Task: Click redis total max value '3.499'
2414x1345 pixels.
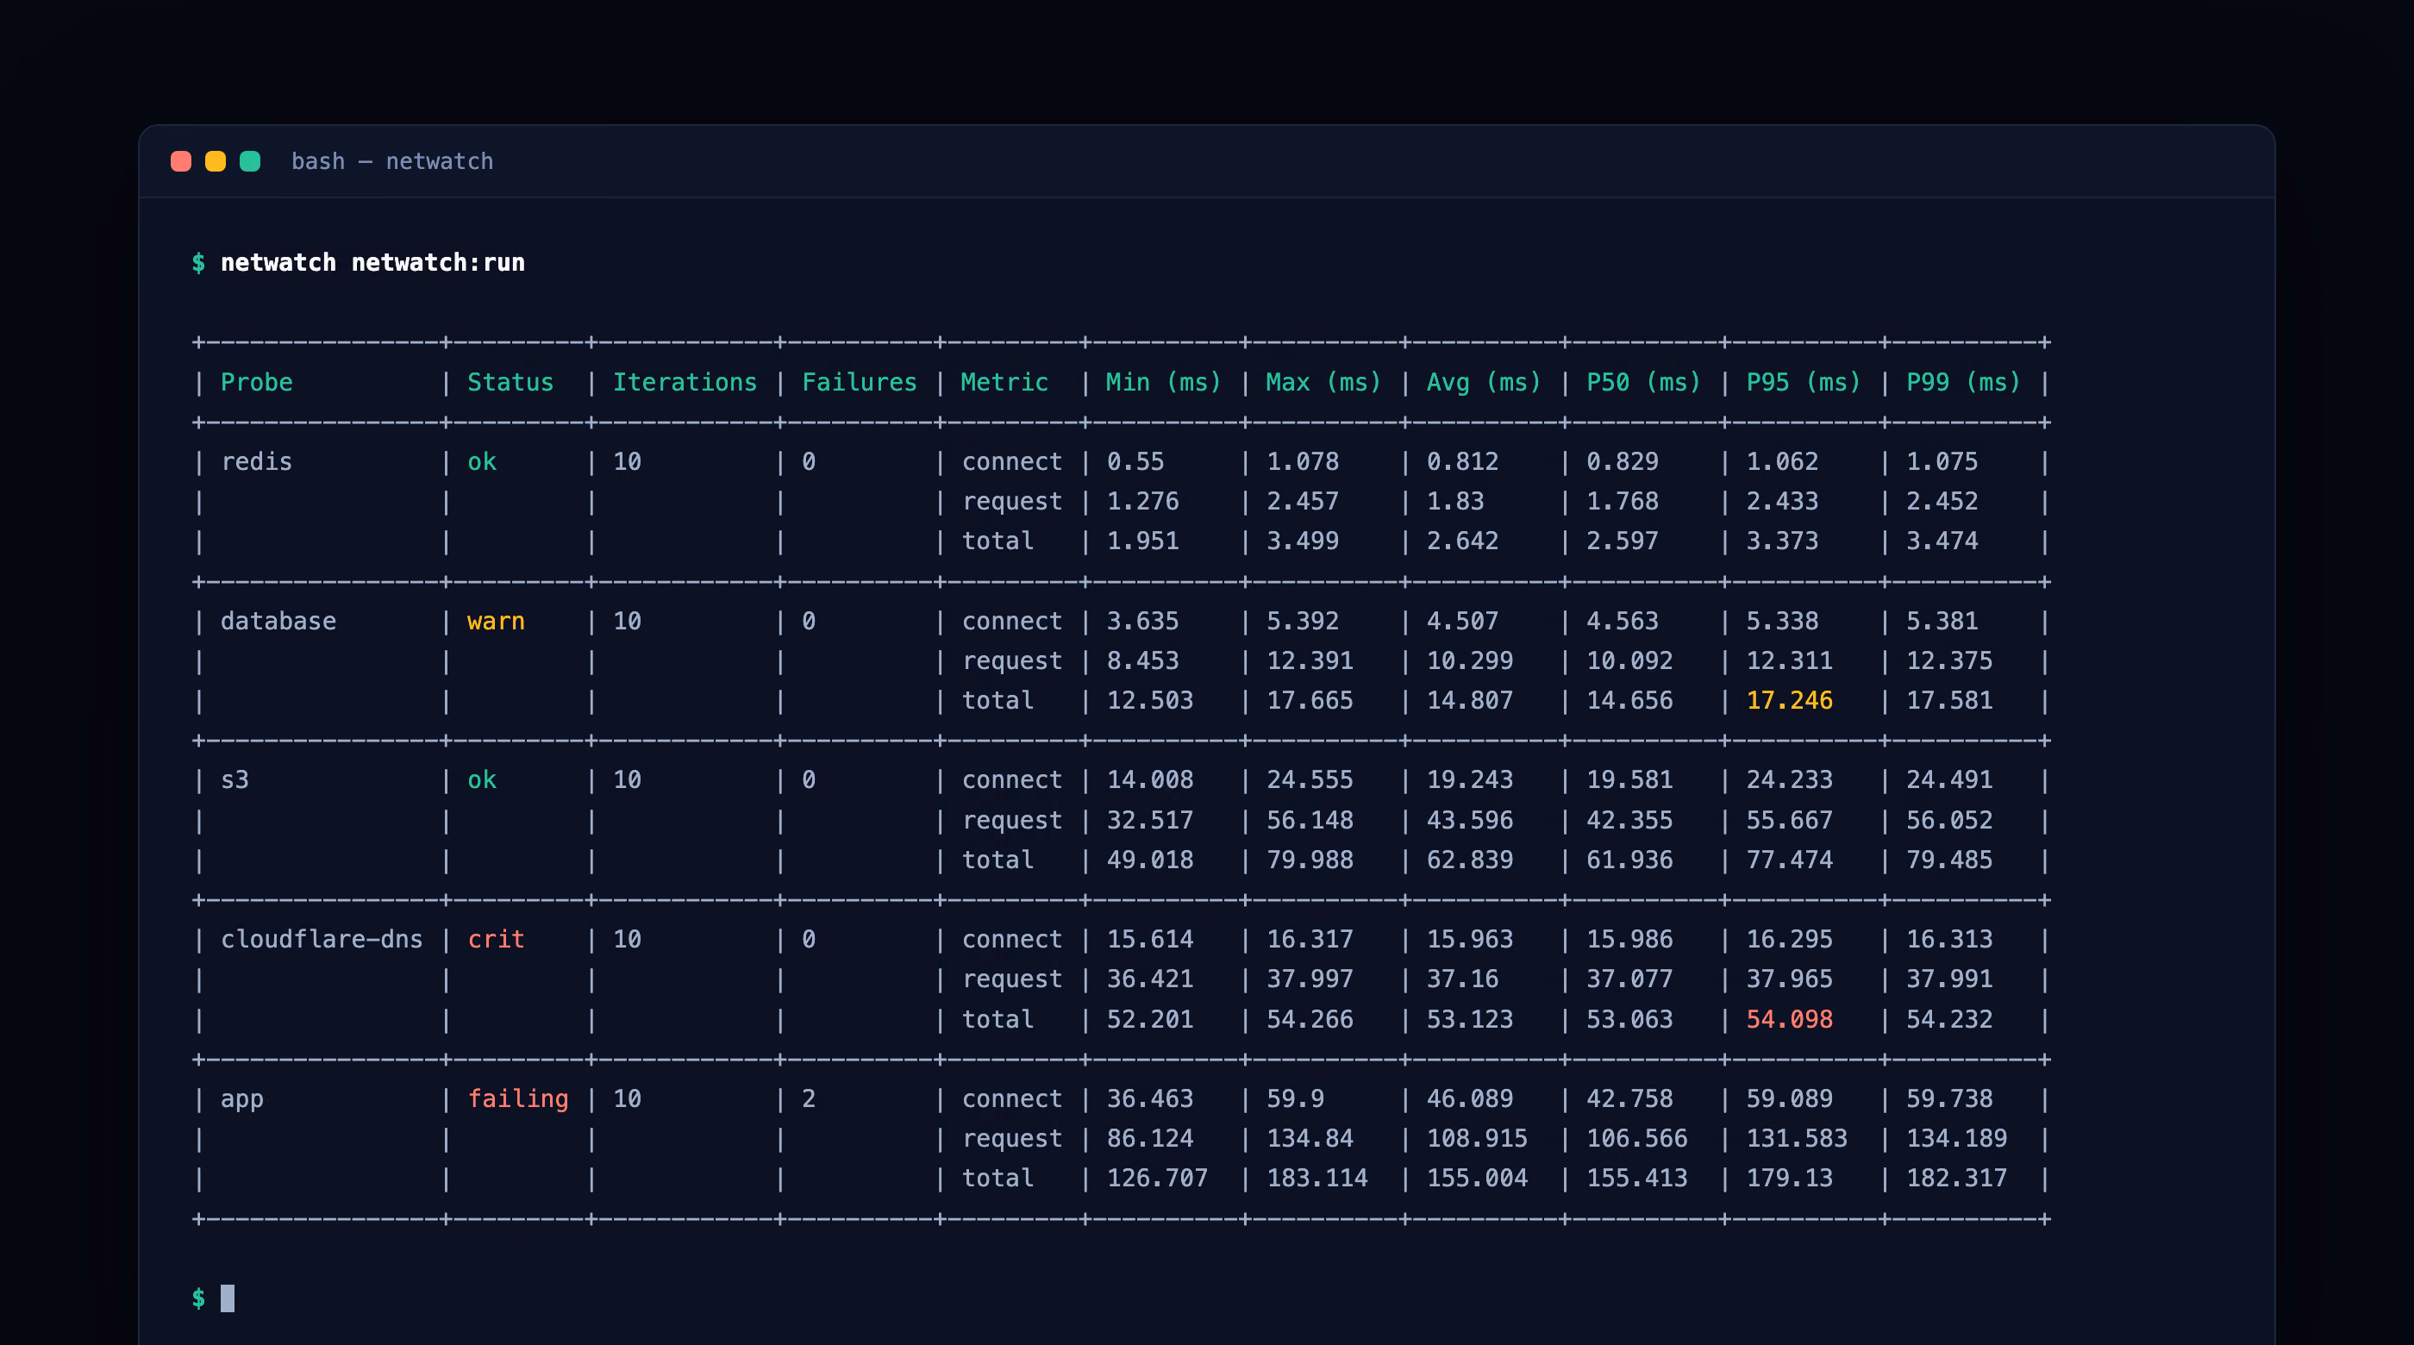Action: 1303,541
